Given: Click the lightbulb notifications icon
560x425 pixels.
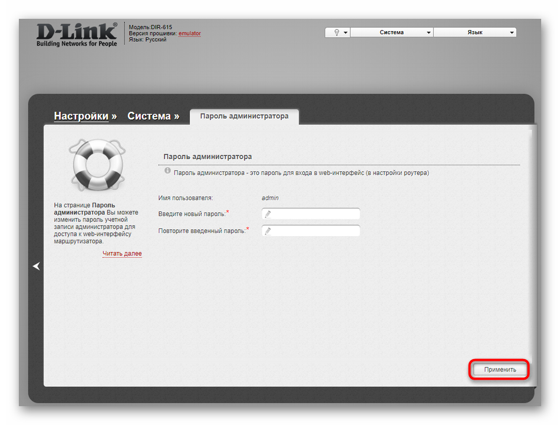Looking at the screenshot, I should (x=337, y=33).
